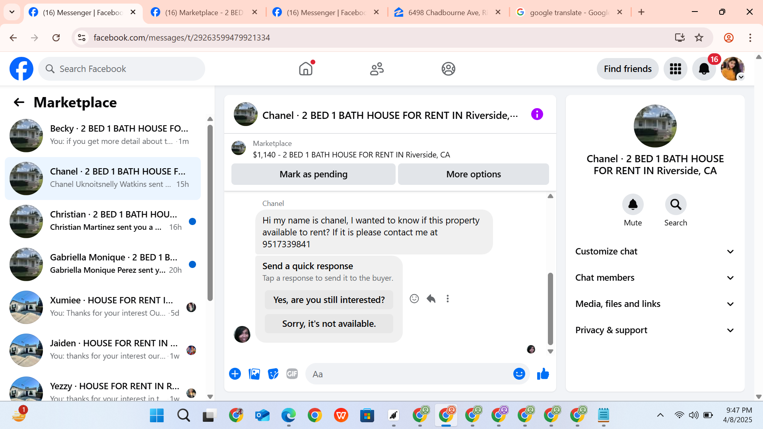Open Xumiee HOUSE FOR RENT conversation
The height and width of the screenshot is (429, 763).
pos(103,307)
